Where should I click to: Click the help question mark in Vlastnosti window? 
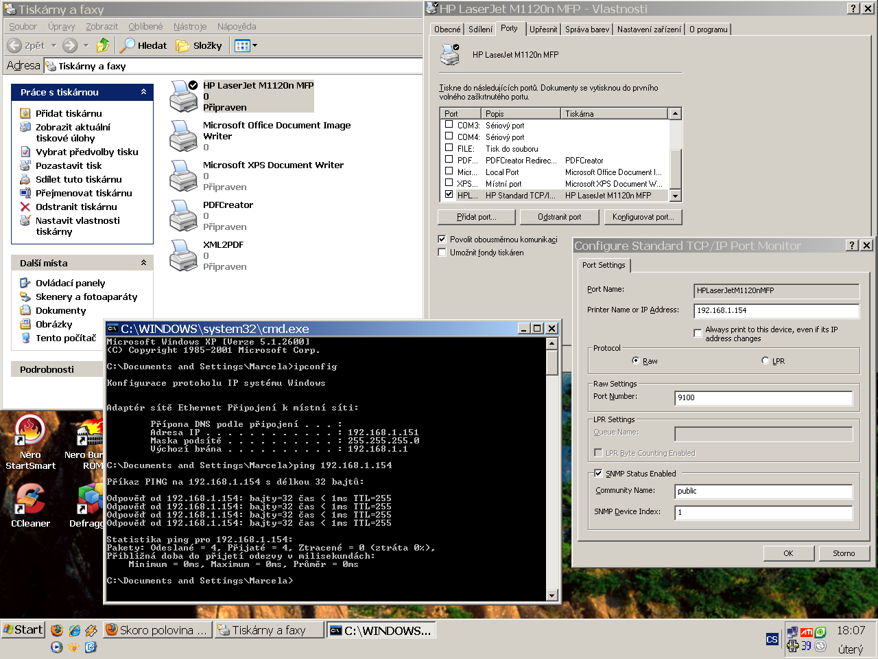pos(853,8)
